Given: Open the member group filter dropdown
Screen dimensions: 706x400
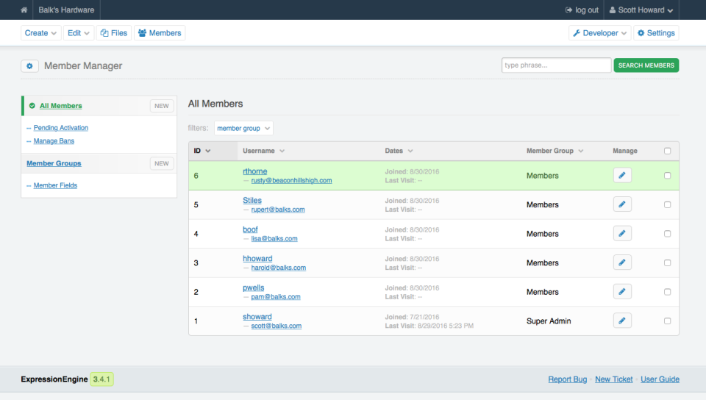Looking at the screenshot, I should pyautogui.click(x=243, y=128).
